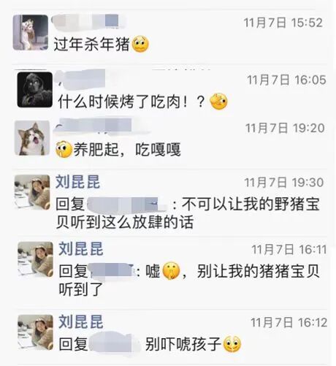This screenshot has width=336, height=366.
Task: Open the yawning cat avatar
Action: pos(32,138)
